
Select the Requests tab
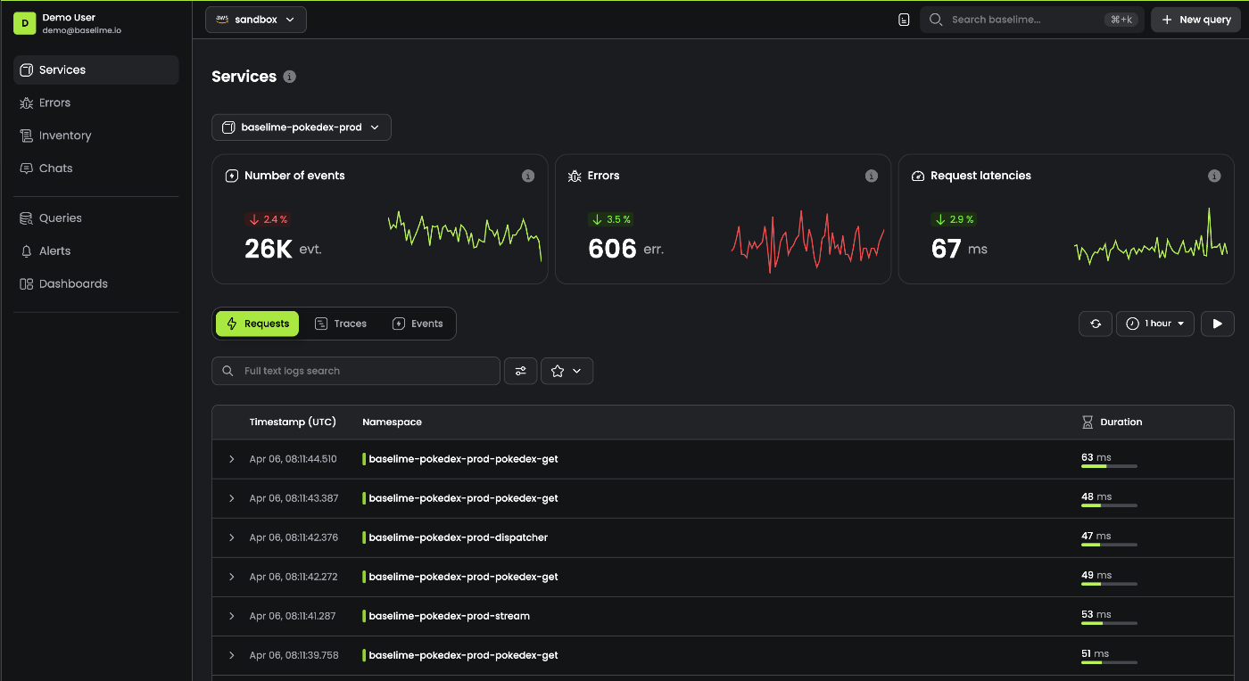point(258,324)
